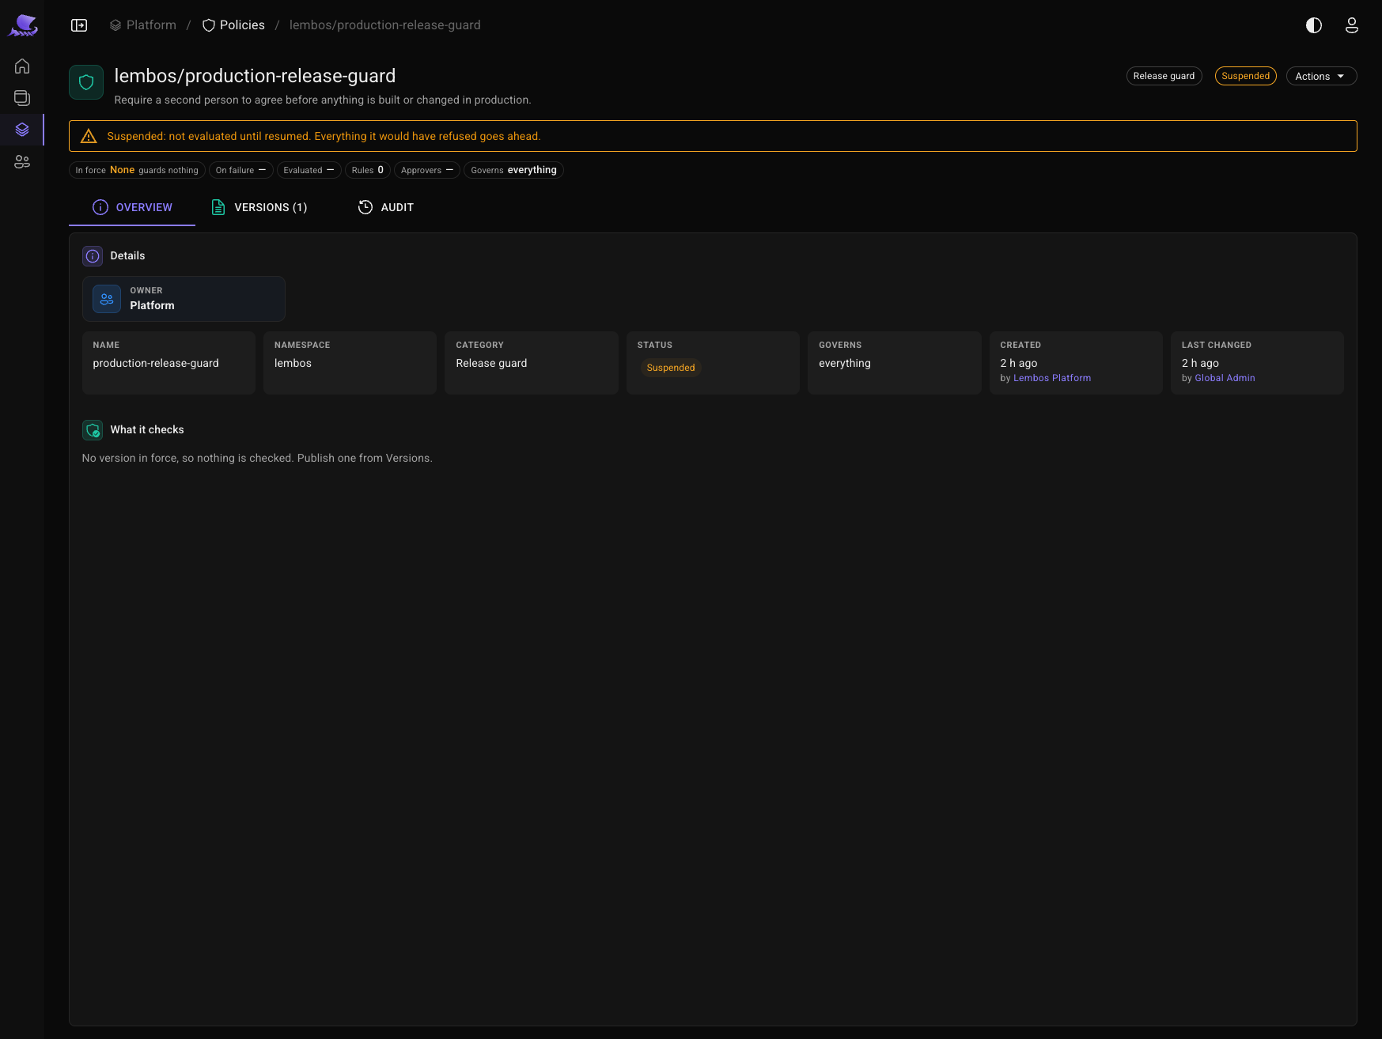Select the Platform layers sidebar icon

[x=22, y=130]
